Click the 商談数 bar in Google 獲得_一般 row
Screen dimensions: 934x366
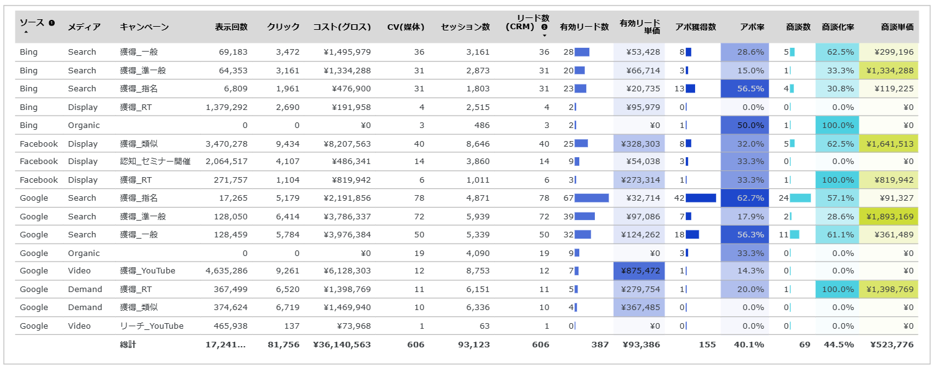(795, 235)
